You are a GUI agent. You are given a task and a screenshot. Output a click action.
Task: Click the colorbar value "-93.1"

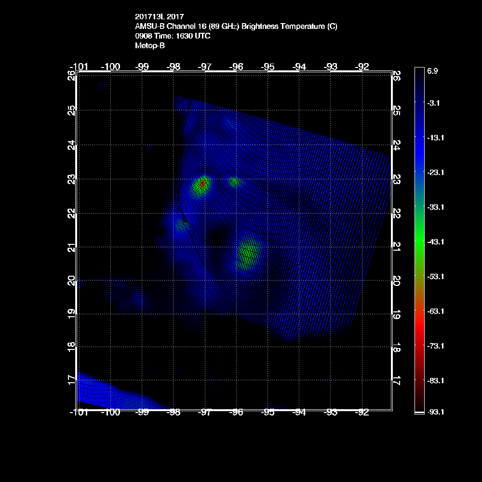click(x=435, y=412)
